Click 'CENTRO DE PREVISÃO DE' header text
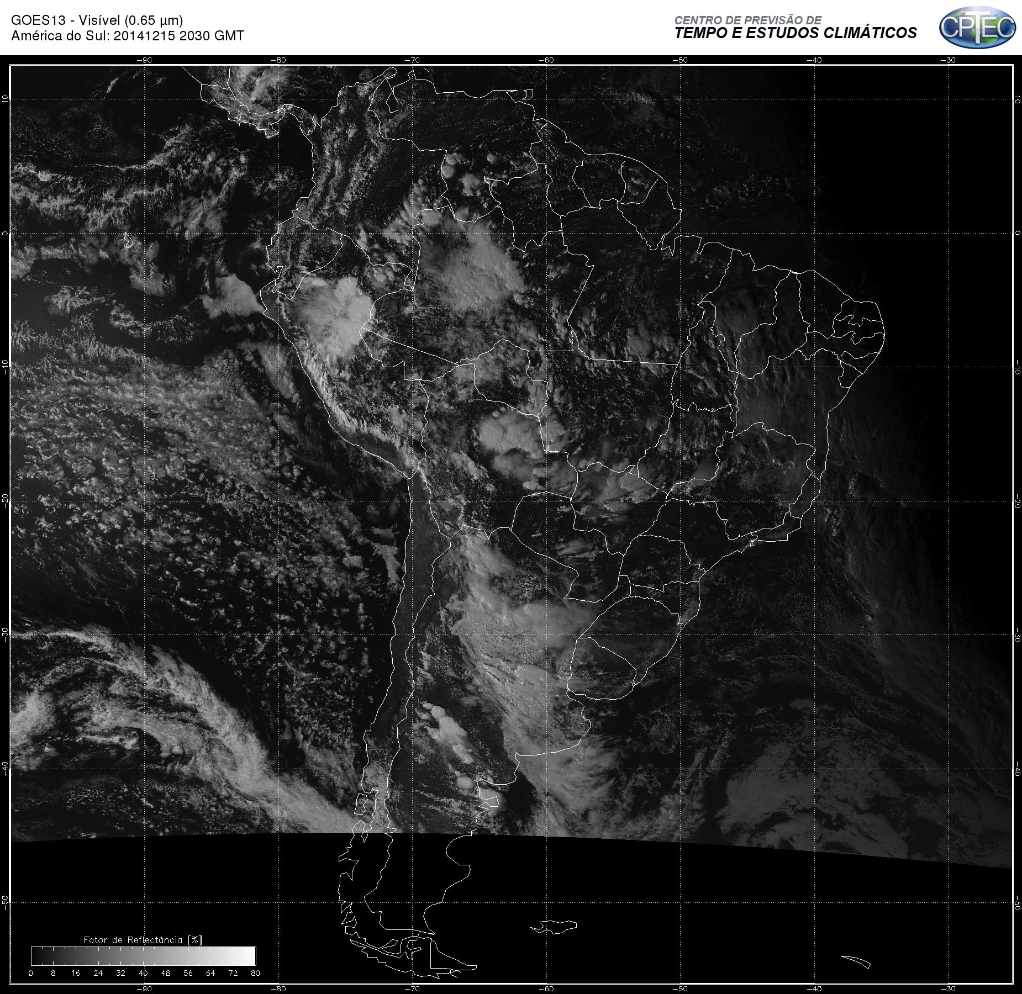Screen dimensions: 1022x994 [748, 20]
